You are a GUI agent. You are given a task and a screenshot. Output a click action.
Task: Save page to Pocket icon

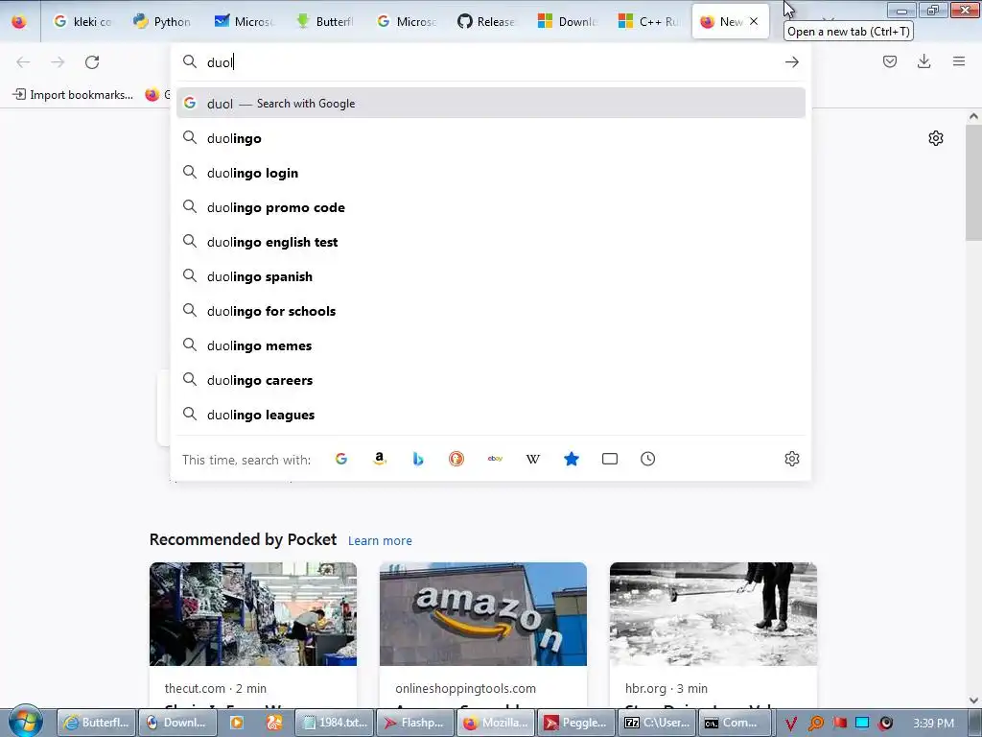[x=889, y=61]
